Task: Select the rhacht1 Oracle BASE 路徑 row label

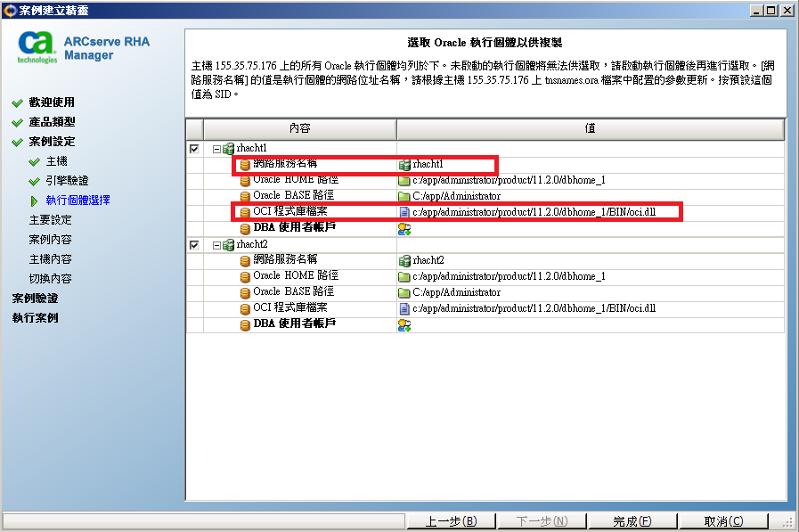Action: point(294,195)
